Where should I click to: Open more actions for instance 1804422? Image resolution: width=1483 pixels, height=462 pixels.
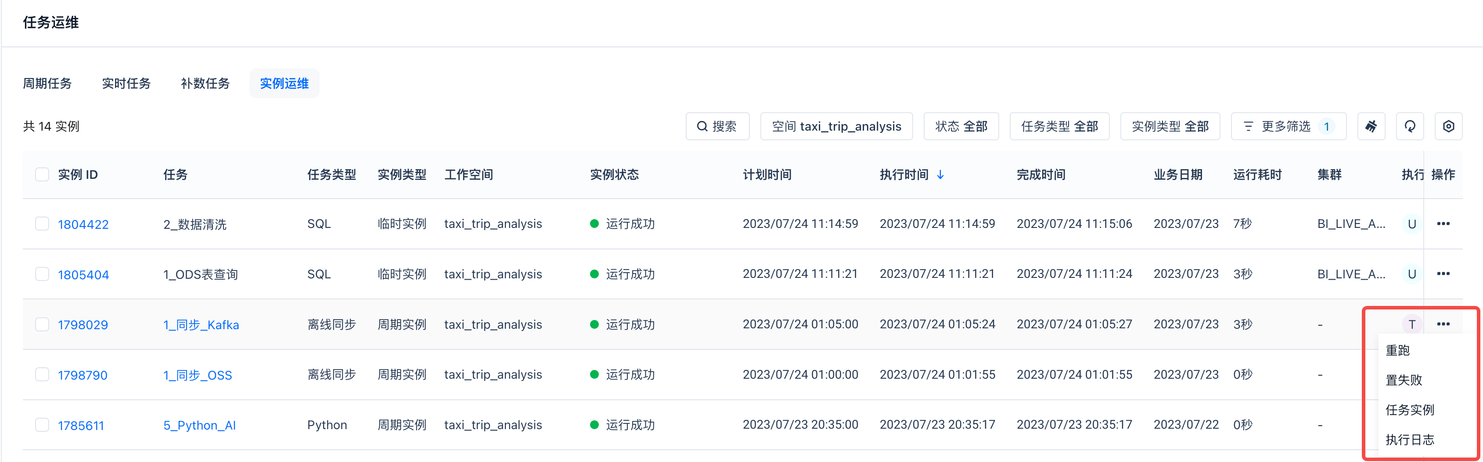[x=1443, y=224]
